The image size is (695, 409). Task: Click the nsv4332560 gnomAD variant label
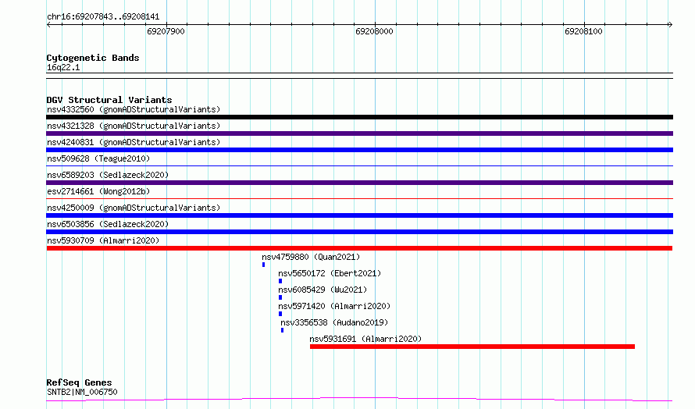pos(134,109)
